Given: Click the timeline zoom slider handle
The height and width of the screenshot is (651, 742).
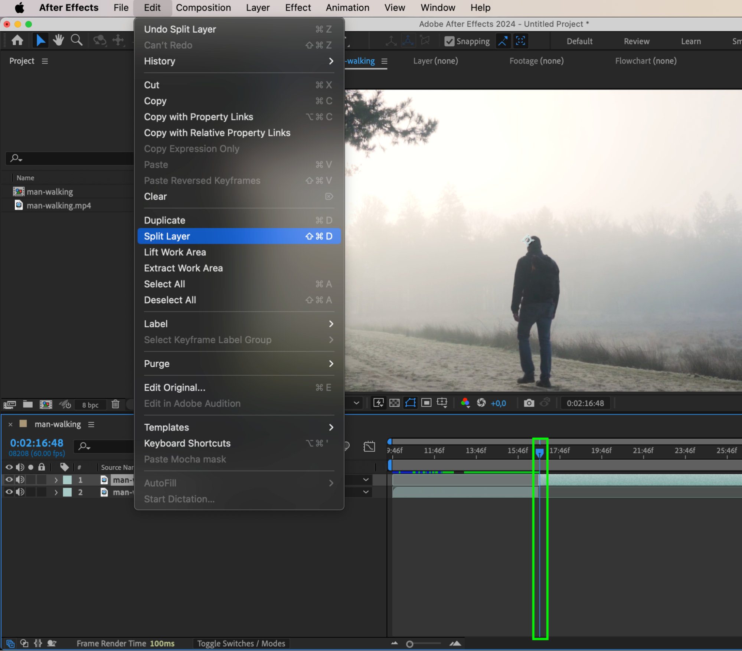Looking at the screenshot, I should tap(409, 644).
